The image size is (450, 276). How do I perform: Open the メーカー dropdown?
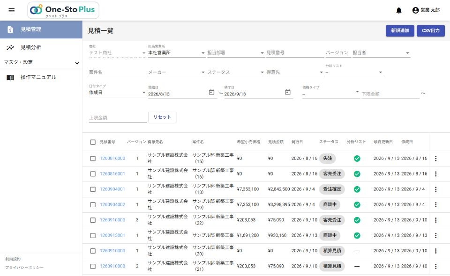pos(177,72)
